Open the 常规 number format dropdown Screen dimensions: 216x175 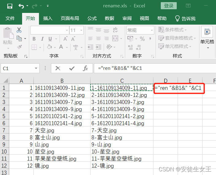tap(152, 30)
